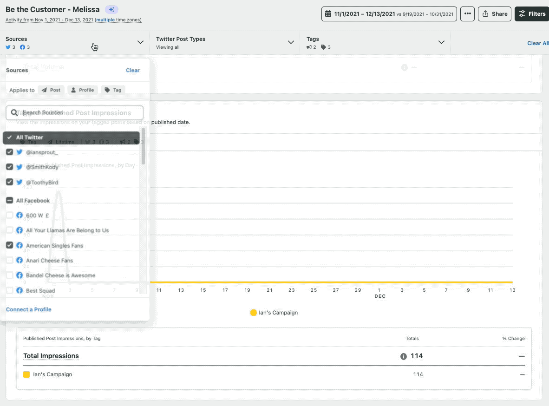
Task: Expand the Twitter Post Types dropdown
Action: tap(291, 42)
